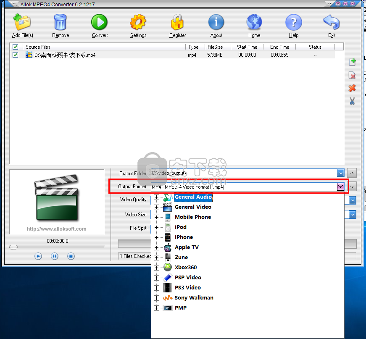The height and width of the screenshot is (339, 366).
Task: Expand the Sony Walkman tree node
Action: (x=157, y=298)
